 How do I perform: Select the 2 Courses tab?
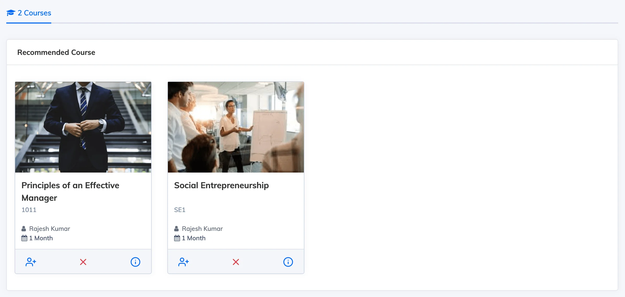tap(29, 13)
